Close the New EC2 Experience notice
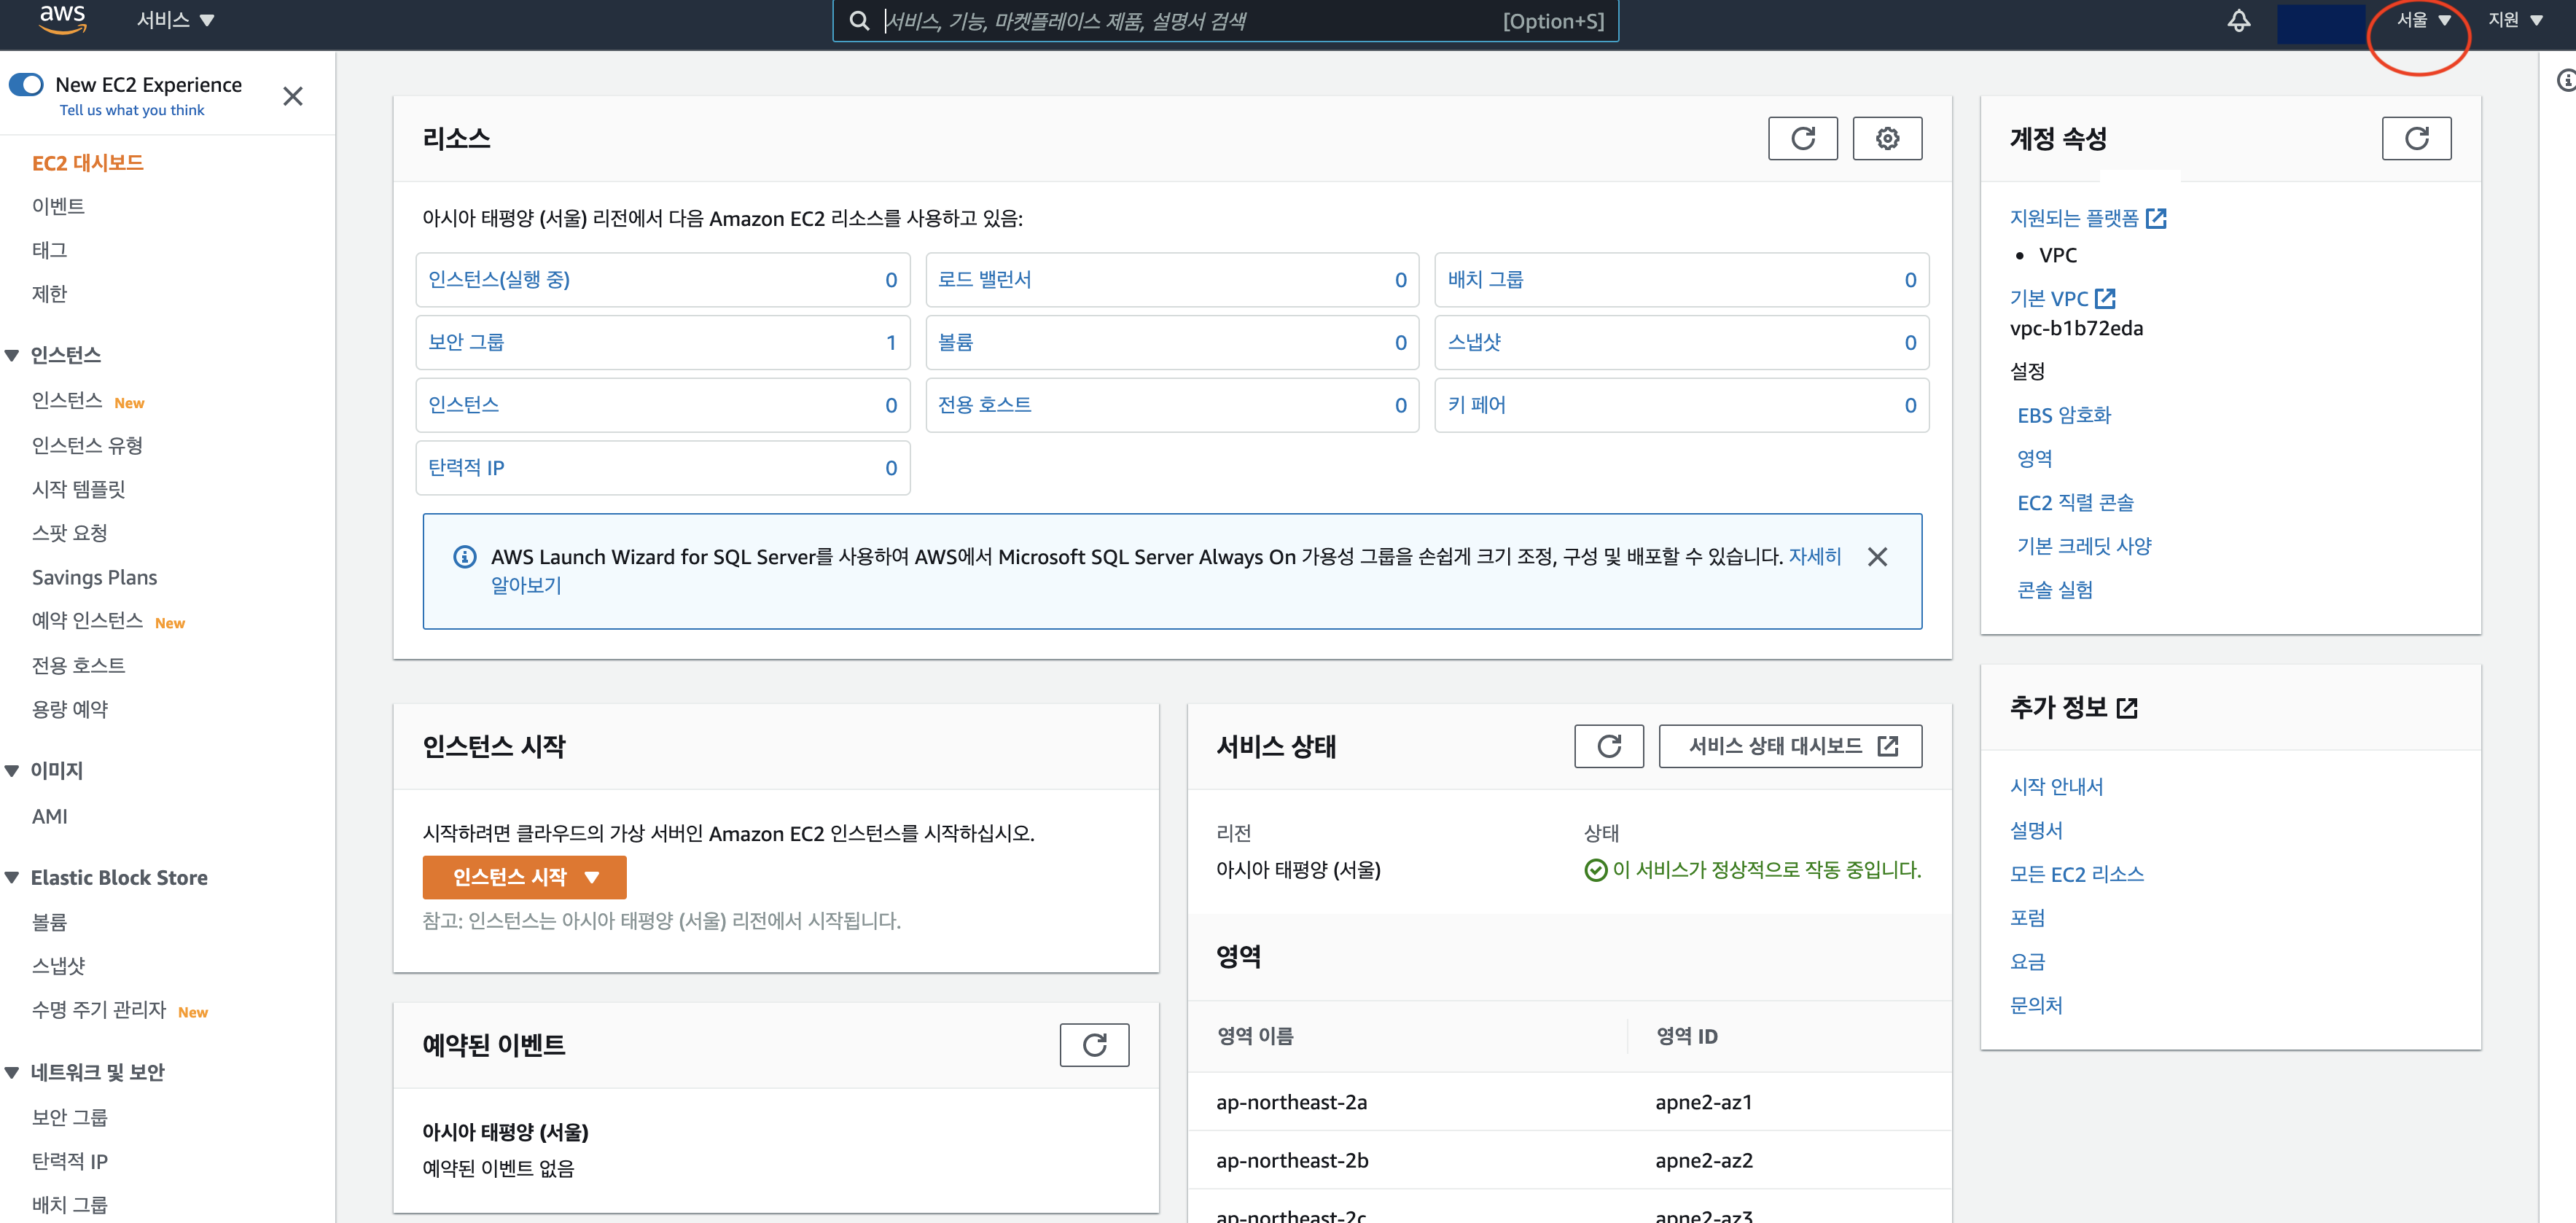The image size is (2576, 1223). 292,96
